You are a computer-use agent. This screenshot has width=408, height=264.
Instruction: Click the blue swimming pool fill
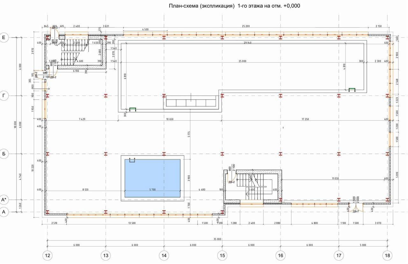point(152,178)
